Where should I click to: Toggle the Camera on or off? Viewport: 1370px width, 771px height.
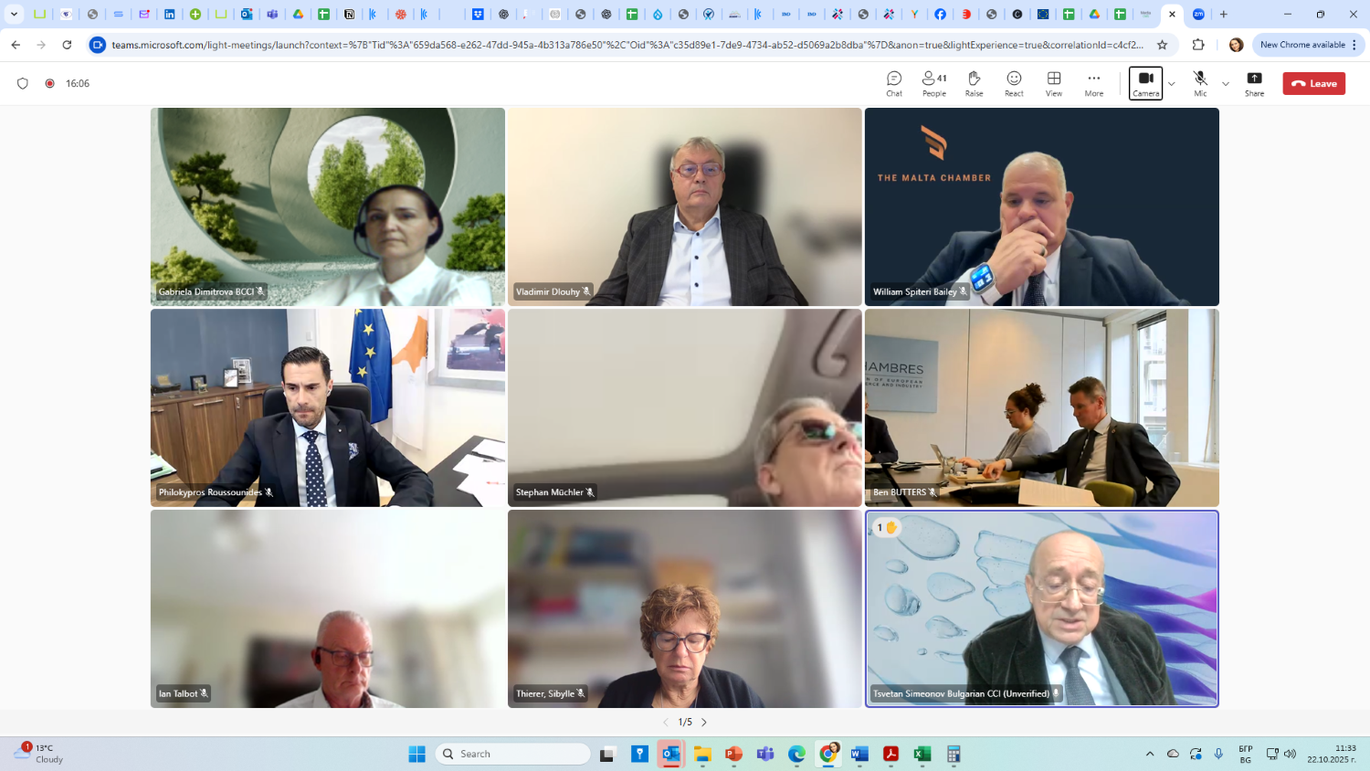[x=1145, y=83]
